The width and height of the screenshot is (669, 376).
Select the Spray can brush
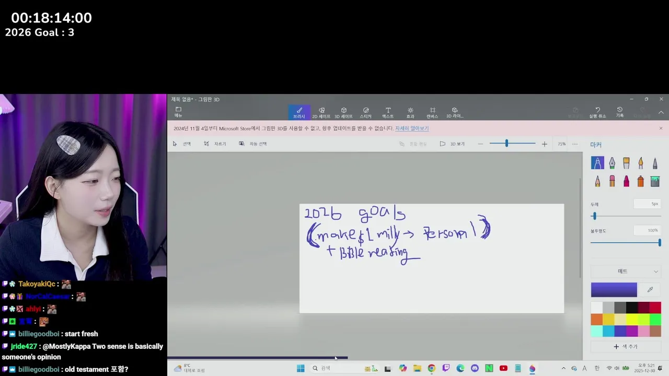click(x=640, y=181)
